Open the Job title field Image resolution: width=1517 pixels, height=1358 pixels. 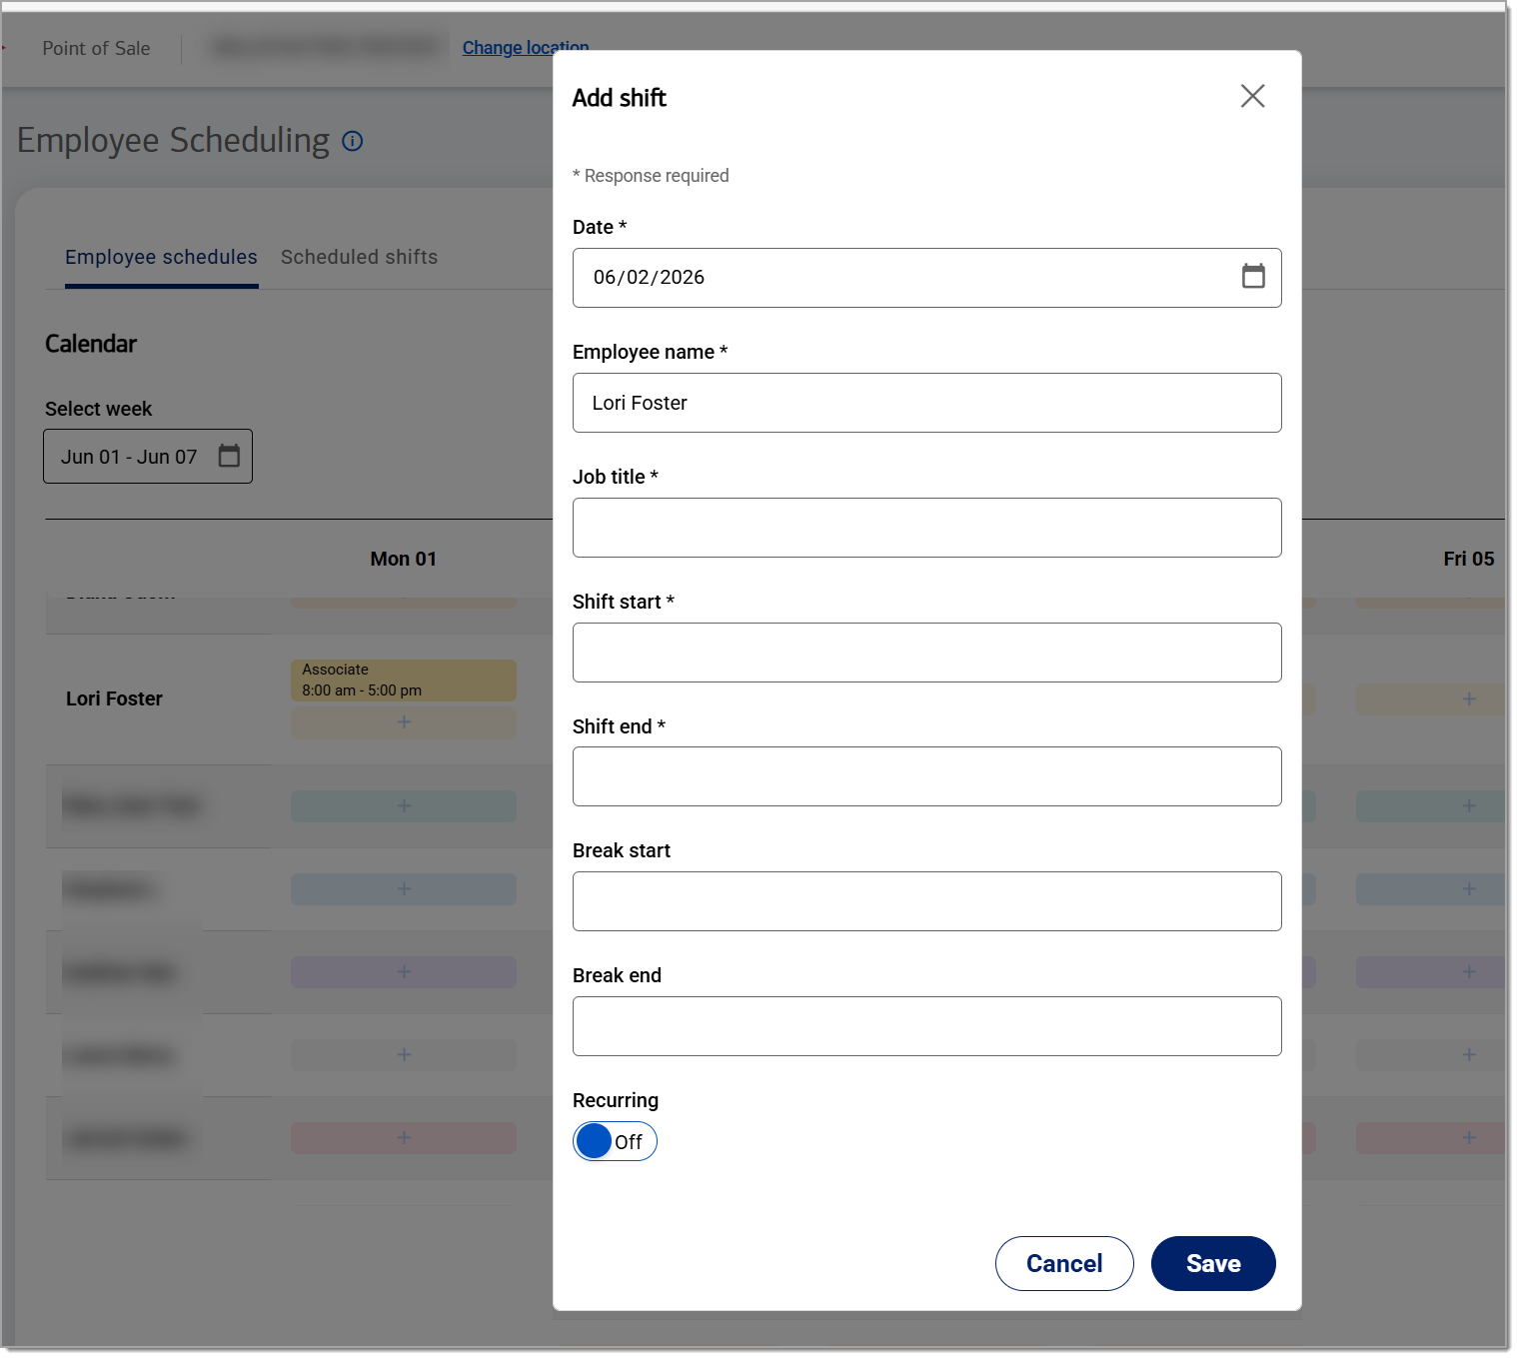point(926,528)
